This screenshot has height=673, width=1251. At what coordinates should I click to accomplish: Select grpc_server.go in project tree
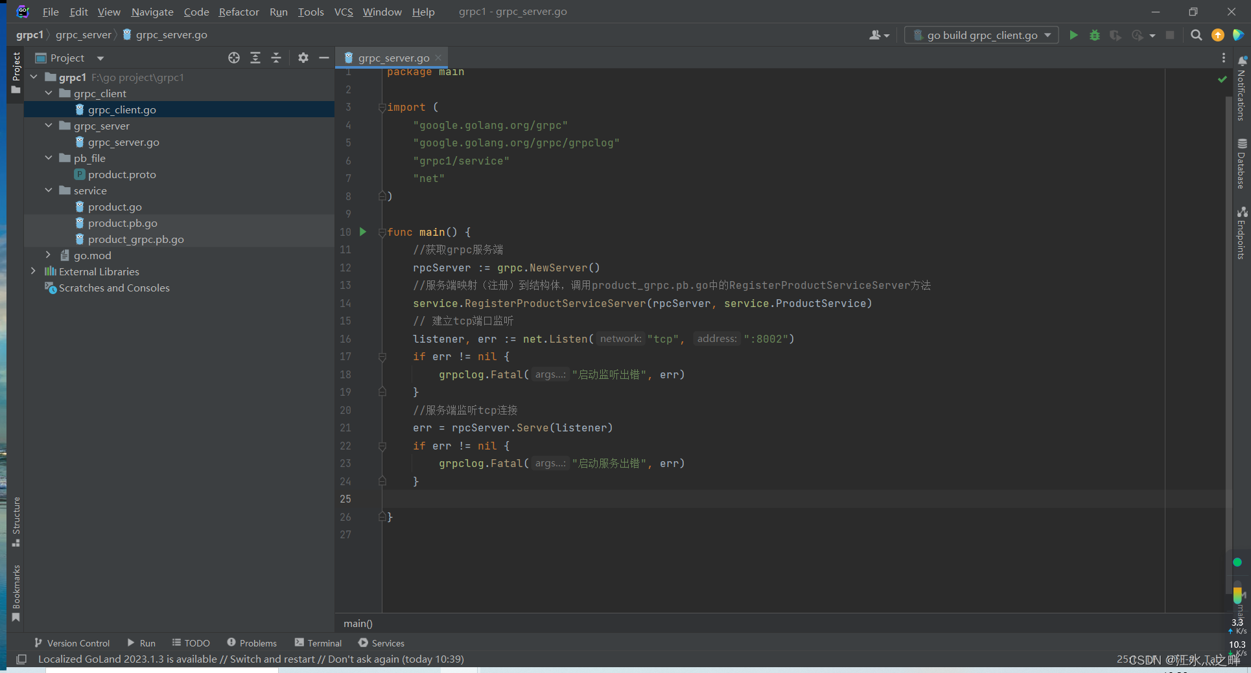click(123, 142)
